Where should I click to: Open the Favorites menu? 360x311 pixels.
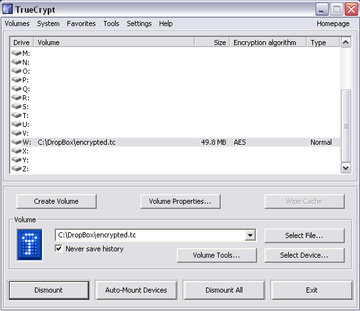point(81,23)
